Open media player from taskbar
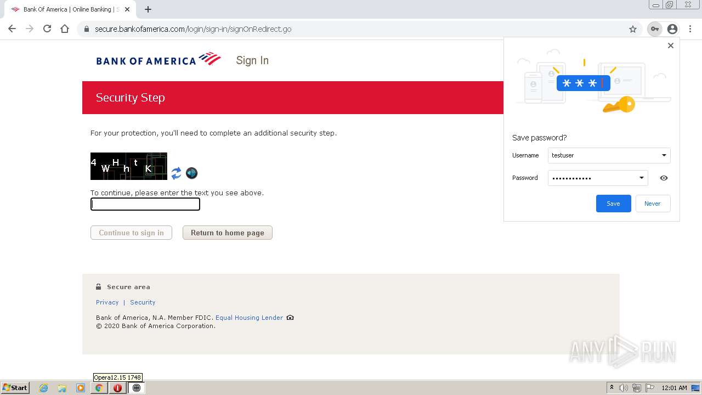Viewport: 702px width, 395px height. pos(81,388)
